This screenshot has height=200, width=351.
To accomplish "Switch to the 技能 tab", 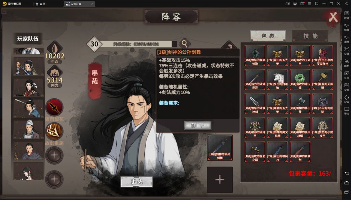I will click(x=310, y=36).
